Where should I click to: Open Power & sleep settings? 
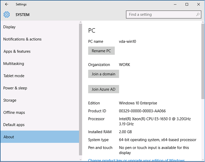(x=15, y=88)
